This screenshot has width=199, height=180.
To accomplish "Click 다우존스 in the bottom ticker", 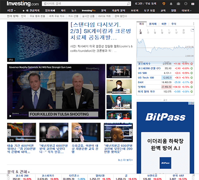I will [x=74, y=176].
